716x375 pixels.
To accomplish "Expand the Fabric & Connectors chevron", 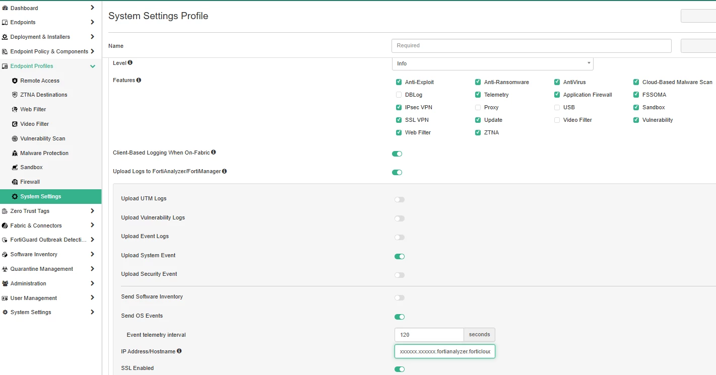I will (x=92, y=225).
